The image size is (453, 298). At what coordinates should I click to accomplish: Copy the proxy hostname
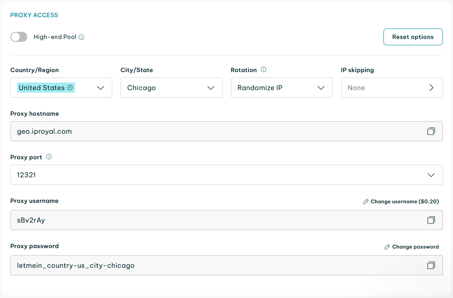(x=431, y=131)
